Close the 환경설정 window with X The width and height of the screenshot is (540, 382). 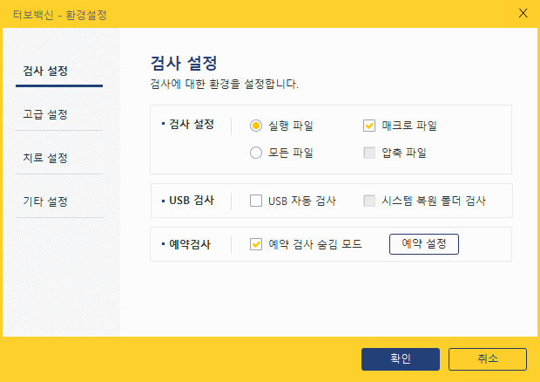tap(523, 13)
